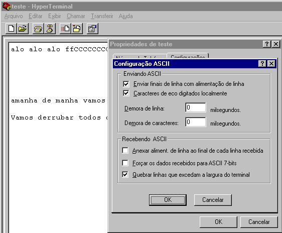Uncheck Quebrar linhas que excedam a largura
The width and height of the screenshot is (282, 233).
coord(125,175)
